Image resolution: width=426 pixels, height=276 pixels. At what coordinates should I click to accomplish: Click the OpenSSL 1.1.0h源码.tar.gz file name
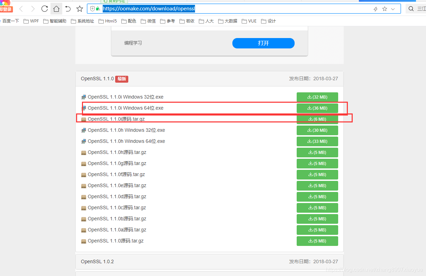click(117, 152)
